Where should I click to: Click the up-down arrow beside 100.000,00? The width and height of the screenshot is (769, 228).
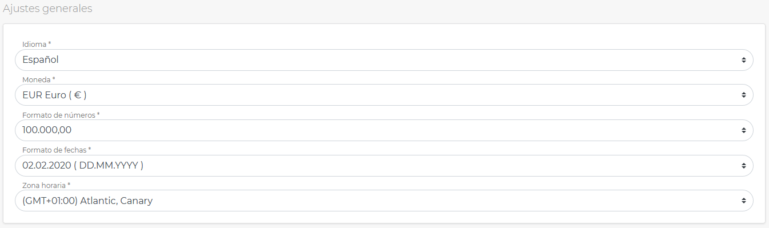(x=743, y=130)
